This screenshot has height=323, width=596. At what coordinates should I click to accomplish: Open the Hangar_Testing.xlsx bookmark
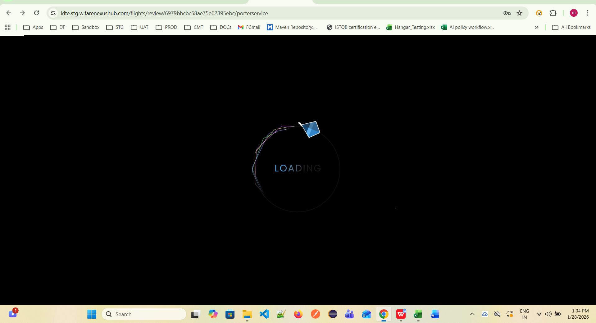[x=411, y=27]
